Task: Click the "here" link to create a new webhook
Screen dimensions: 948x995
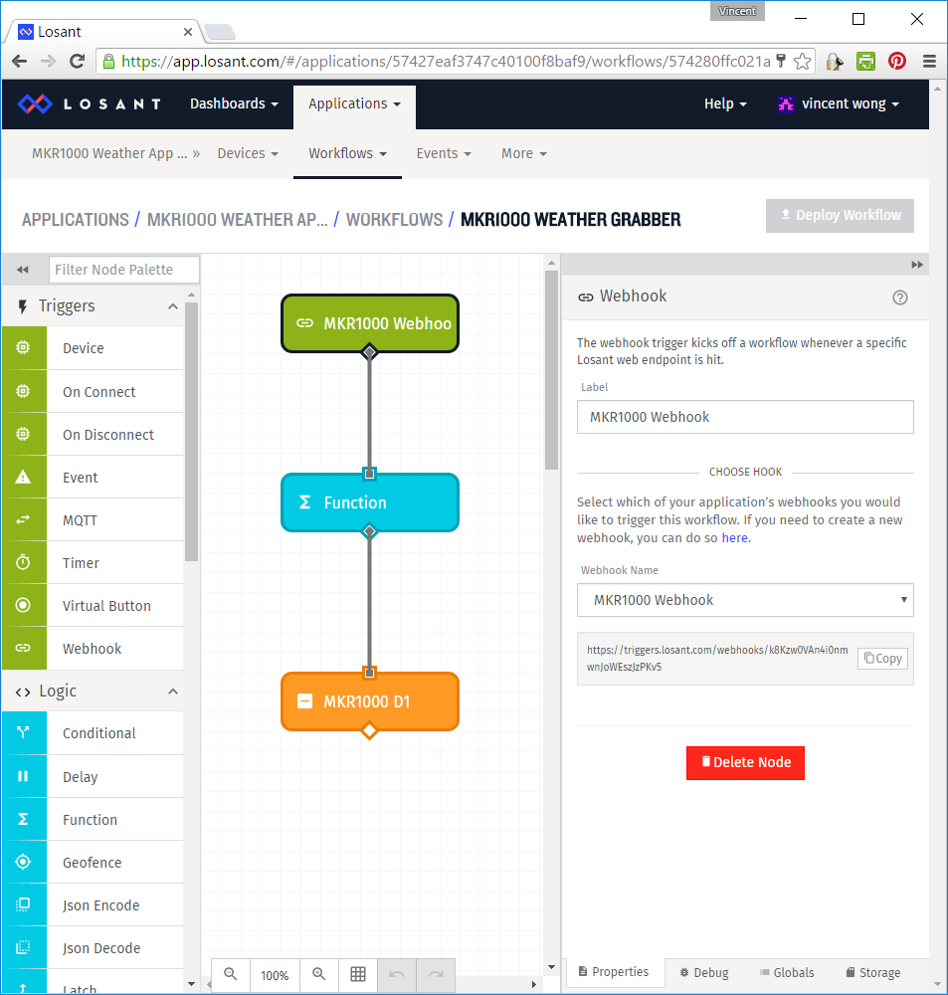Action: [734, 537]
